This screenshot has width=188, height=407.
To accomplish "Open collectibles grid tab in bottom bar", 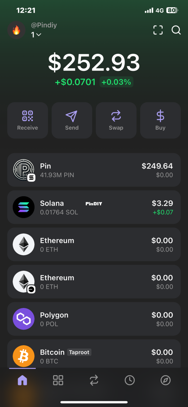I will pyautogui.click(x=58, y=380).
